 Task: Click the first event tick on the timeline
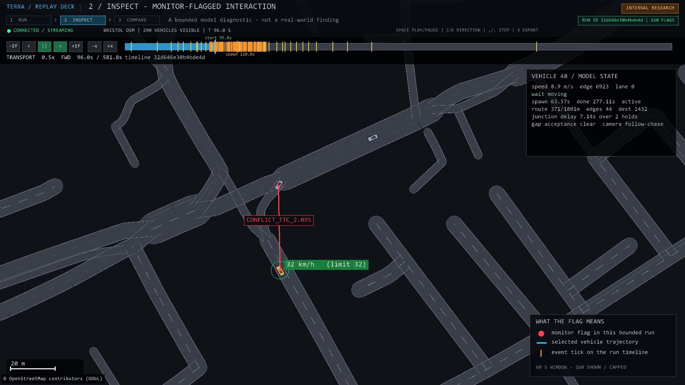point(131,47)
